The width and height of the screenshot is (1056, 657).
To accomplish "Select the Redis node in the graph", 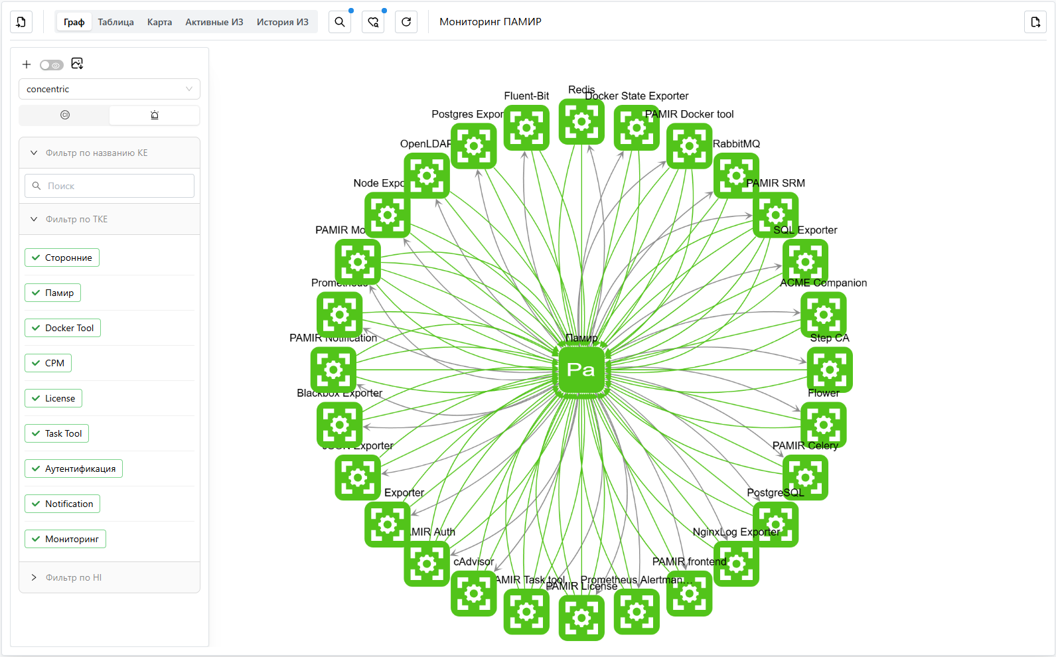I will [581, 121].
